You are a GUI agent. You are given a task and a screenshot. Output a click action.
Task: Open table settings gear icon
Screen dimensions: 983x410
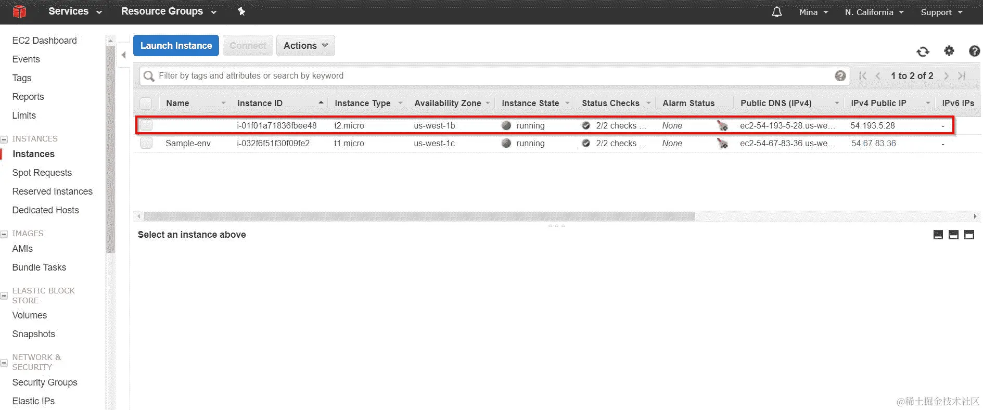[949, 50]
